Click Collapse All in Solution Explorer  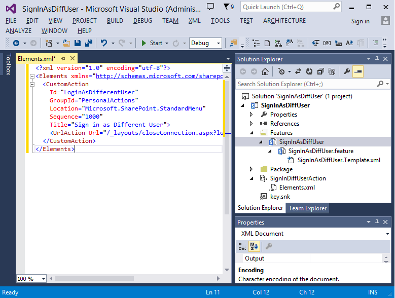[x=320, y=72]
